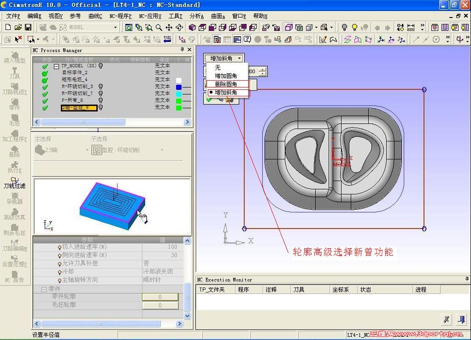
Task: Toggle bulb of highlighted 2轴-型腔_9 row
Action: 101,107
